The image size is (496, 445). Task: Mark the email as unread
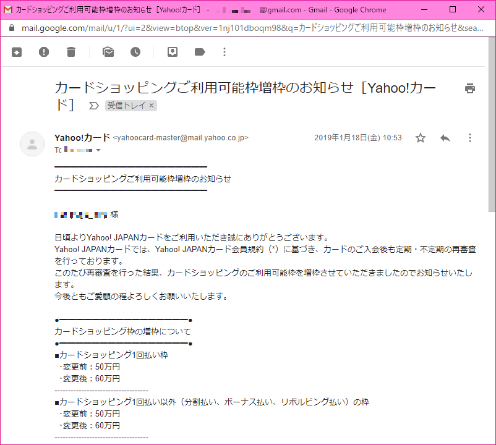click(x=108, y=52)
